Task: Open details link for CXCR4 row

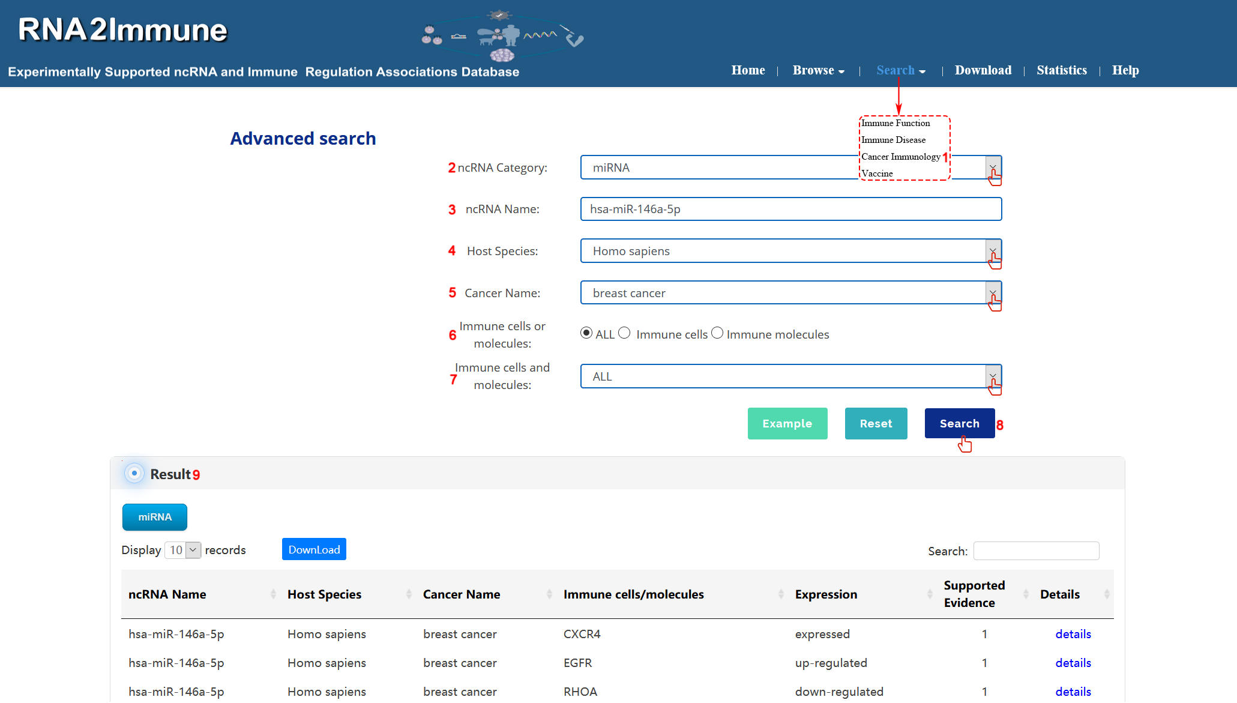Action: [x=1073, y=634]
